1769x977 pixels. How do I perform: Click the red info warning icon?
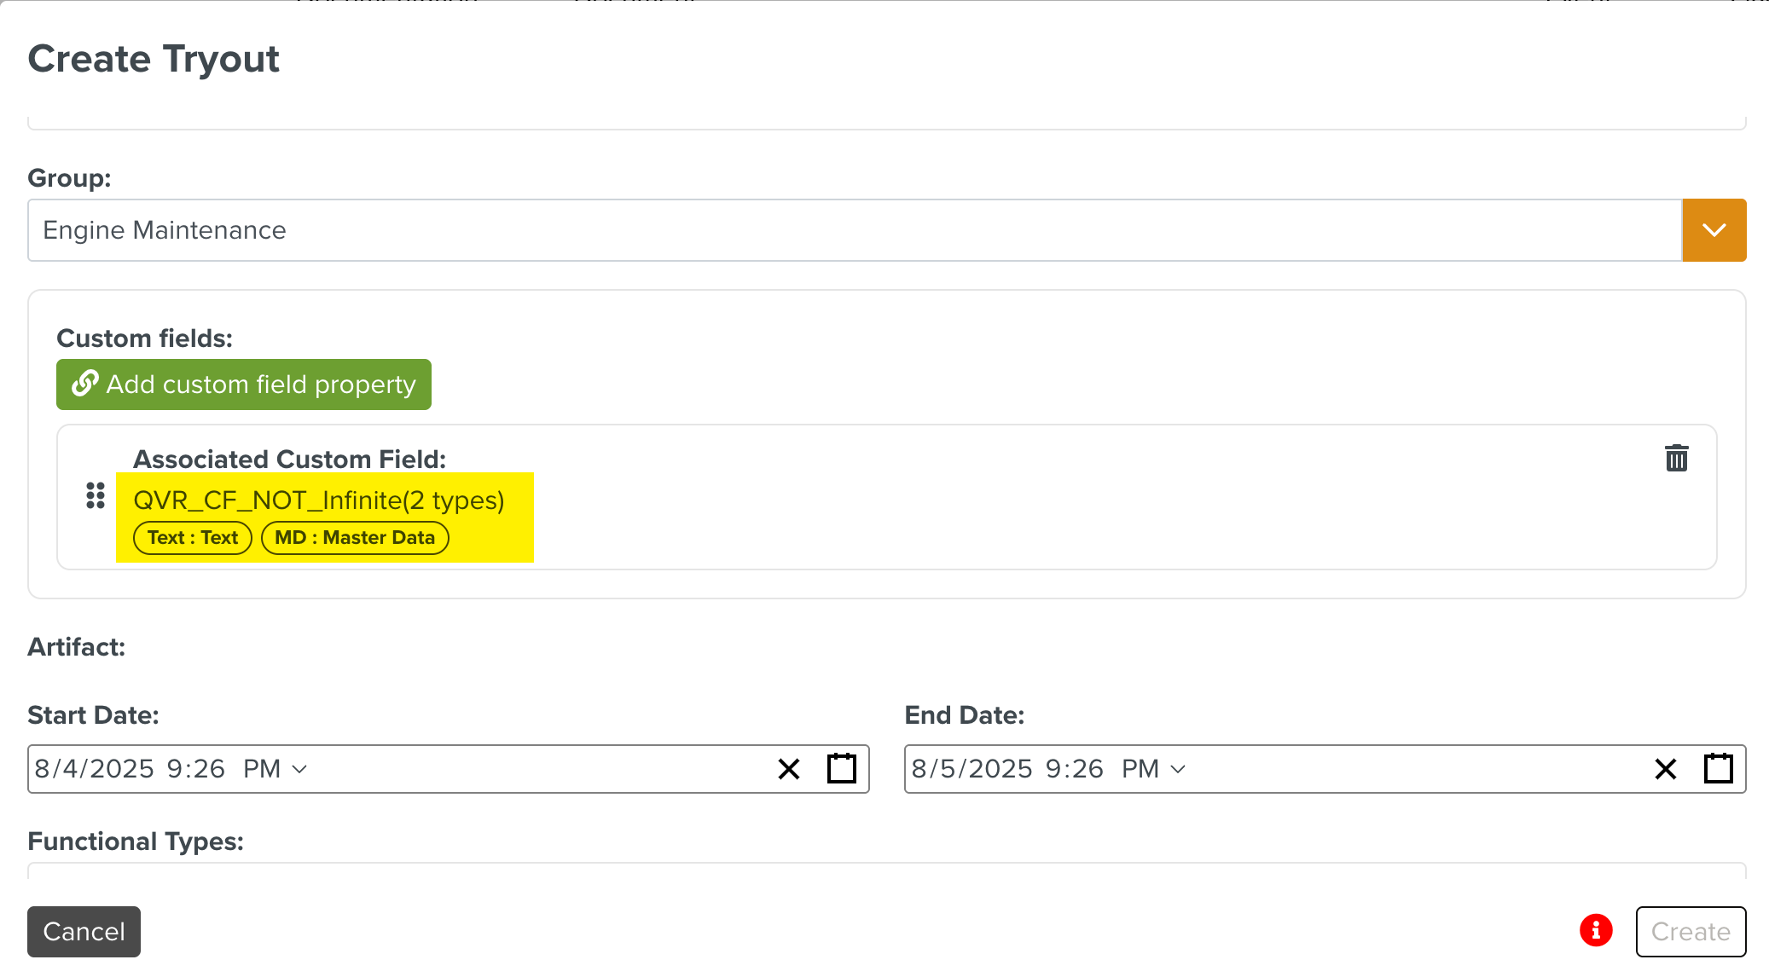[x=1596, y=931]
